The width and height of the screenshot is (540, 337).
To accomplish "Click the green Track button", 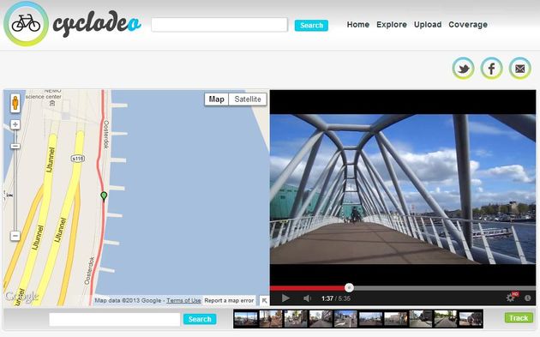I will tap(519, 317).
